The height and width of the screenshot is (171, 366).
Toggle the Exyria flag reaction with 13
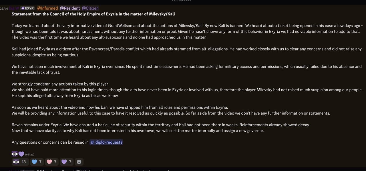tap(20, 162)
